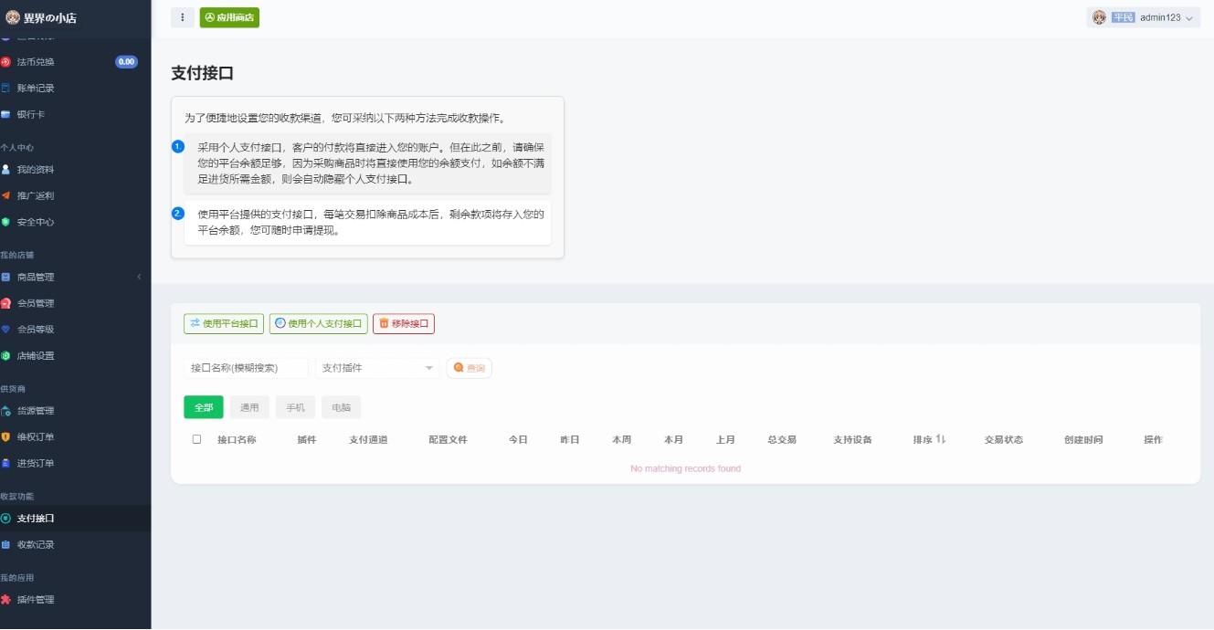The image size is (1214, 630).
Task: Click the 使用平台接口 button
Action: coord(224,323)
